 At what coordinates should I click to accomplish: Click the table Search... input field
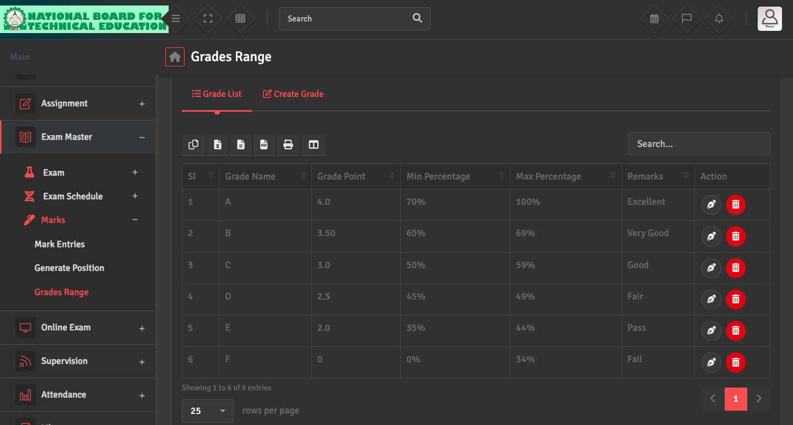pos(699,144)
